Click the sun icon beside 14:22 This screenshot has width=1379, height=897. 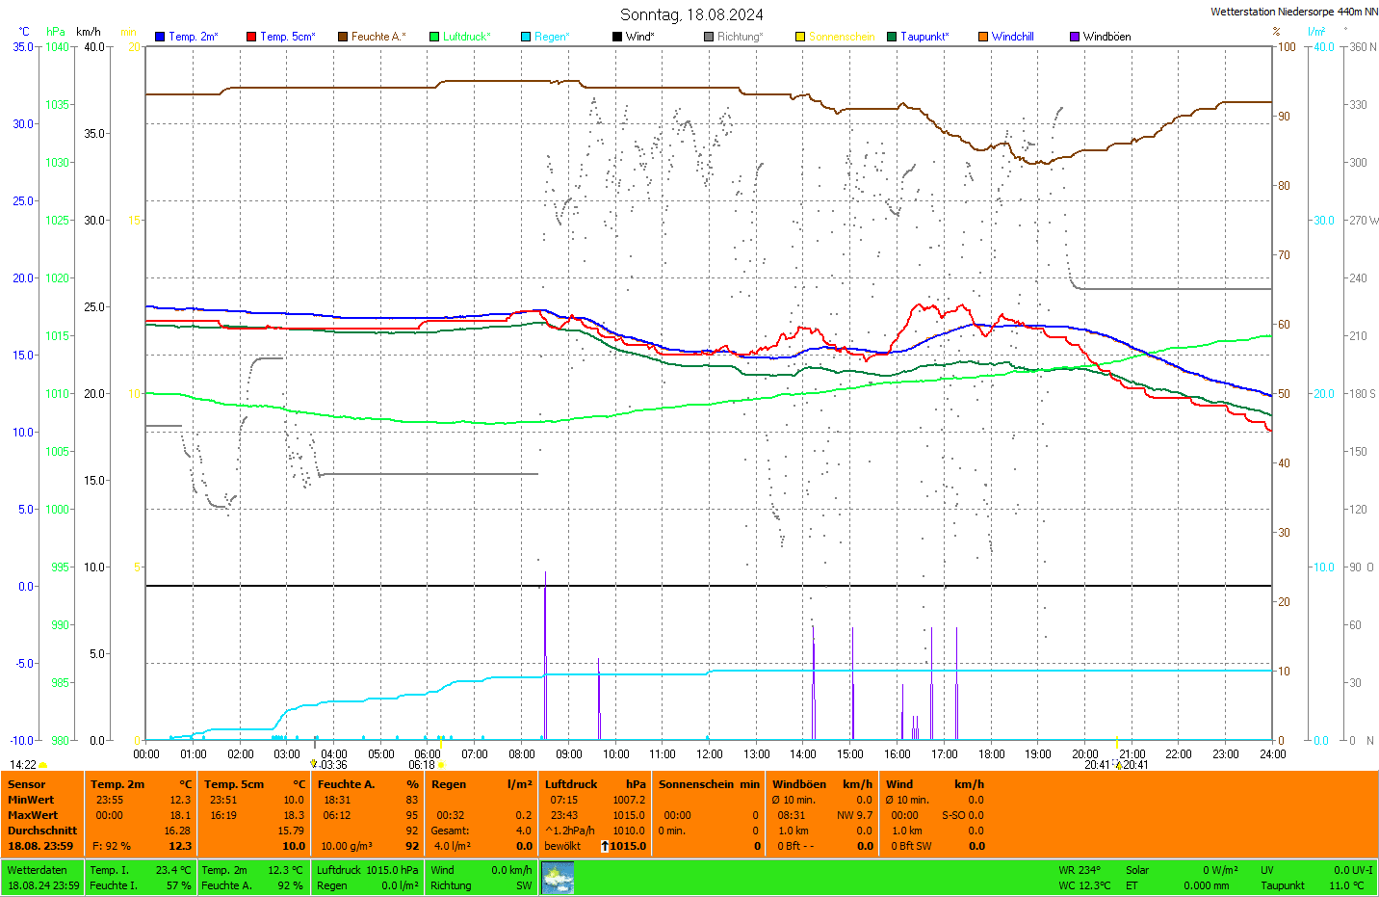(x=43, y=765)
